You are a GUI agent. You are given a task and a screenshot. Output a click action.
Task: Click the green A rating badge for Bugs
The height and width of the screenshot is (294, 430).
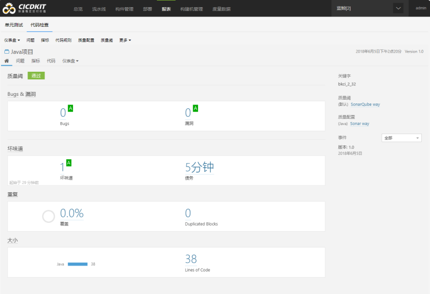[x=70, y=108]
